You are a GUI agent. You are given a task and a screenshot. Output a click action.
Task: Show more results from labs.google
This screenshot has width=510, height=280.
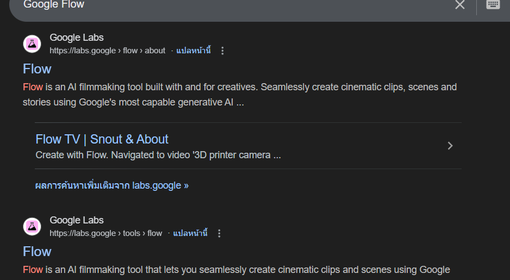(x=111, y=185)
